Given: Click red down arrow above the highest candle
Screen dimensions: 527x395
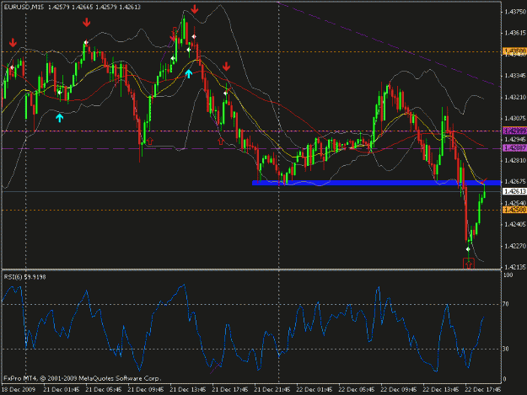Looking at the screenshot, I should 195,9.
